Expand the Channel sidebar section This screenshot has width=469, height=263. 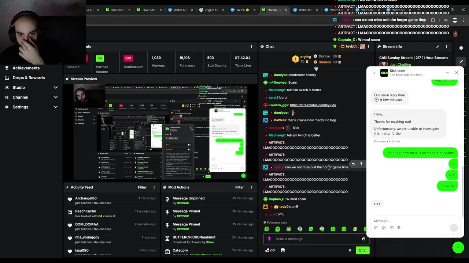(x=56, y=97)
